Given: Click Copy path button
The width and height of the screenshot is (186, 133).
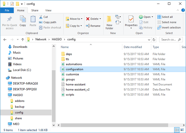Looking at the screenshot, I should point(50,22).
